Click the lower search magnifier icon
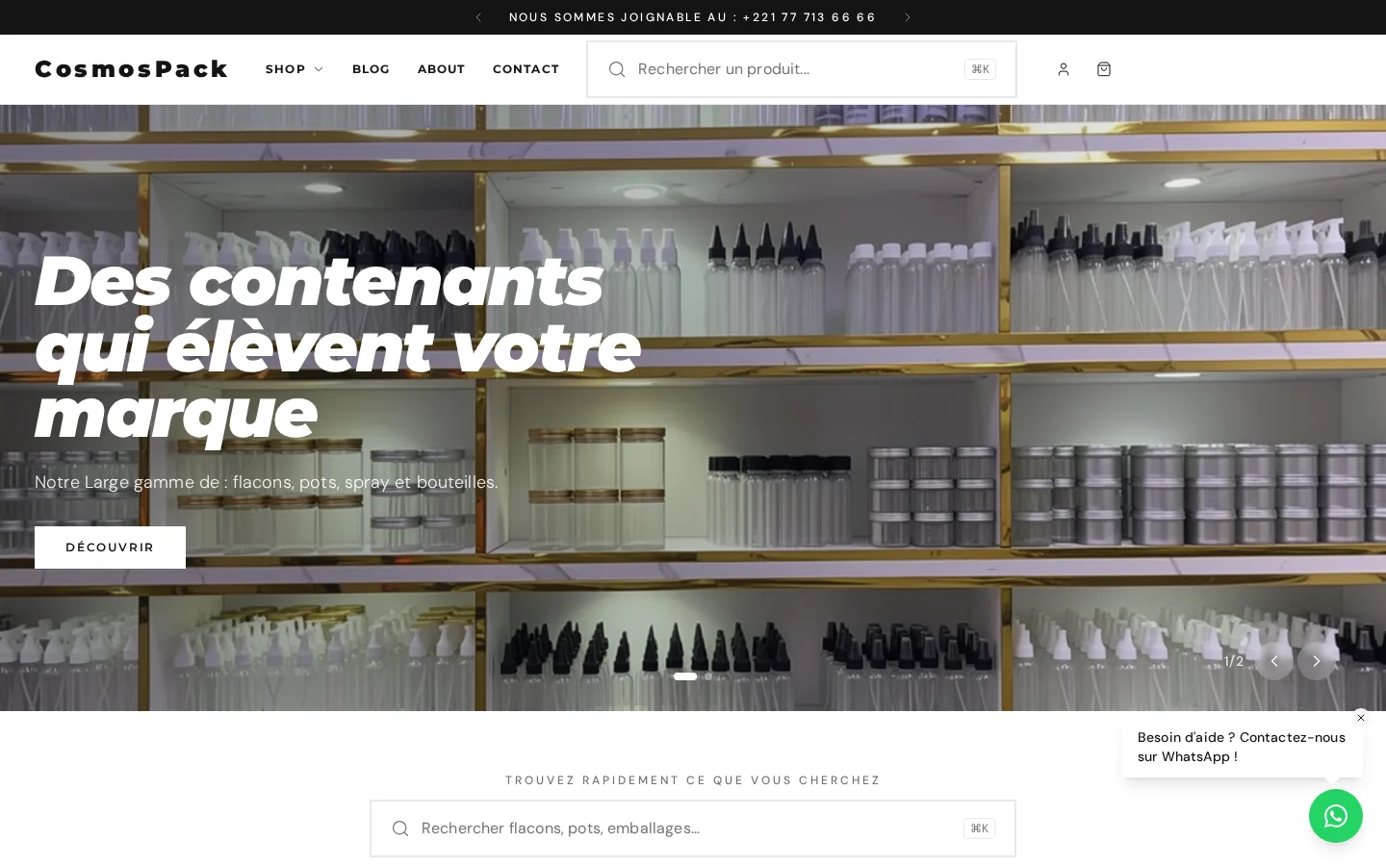The image size is (1386, 866). [x=400, y=828]
